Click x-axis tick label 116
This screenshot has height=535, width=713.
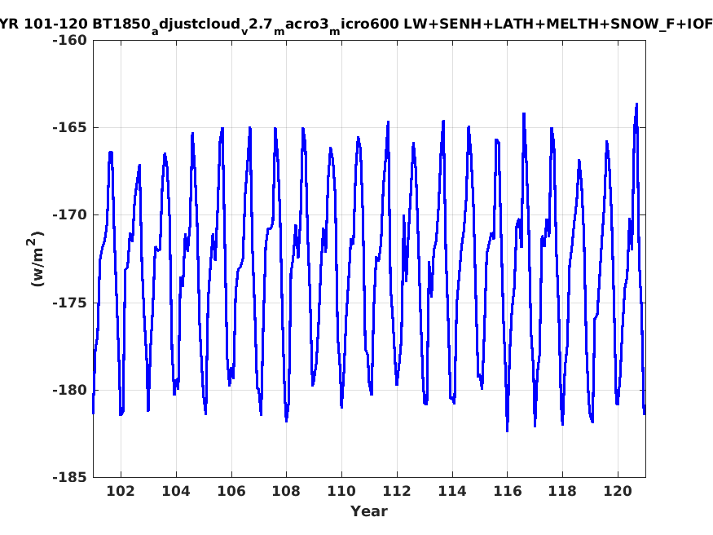tap(507, 491)
